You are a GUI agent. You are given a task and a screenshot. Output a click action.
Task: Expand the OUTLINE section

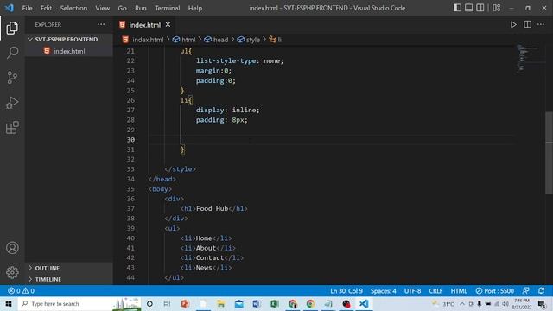click(x=69, y=268)
